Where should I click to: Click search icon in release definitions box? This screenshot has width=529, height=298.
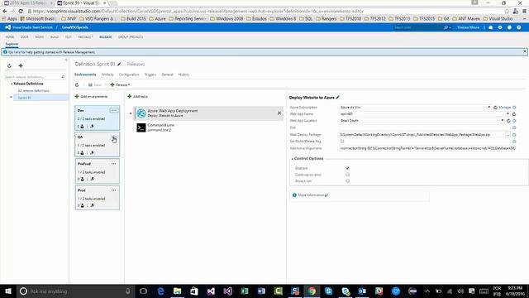[63, 77]
